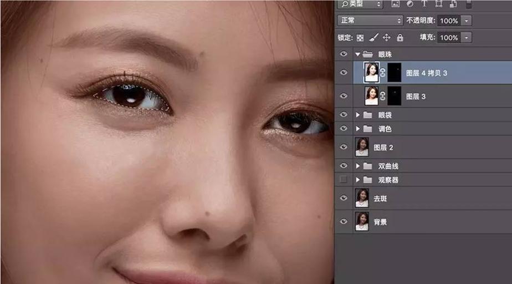Filter layers by adjustment layer icon
Image resolution: width=512 pixels, height=284 pixels.
[410, 4]
